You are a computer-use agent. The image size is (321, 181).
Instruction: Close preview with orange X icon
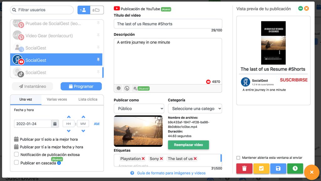coord(307,8)
